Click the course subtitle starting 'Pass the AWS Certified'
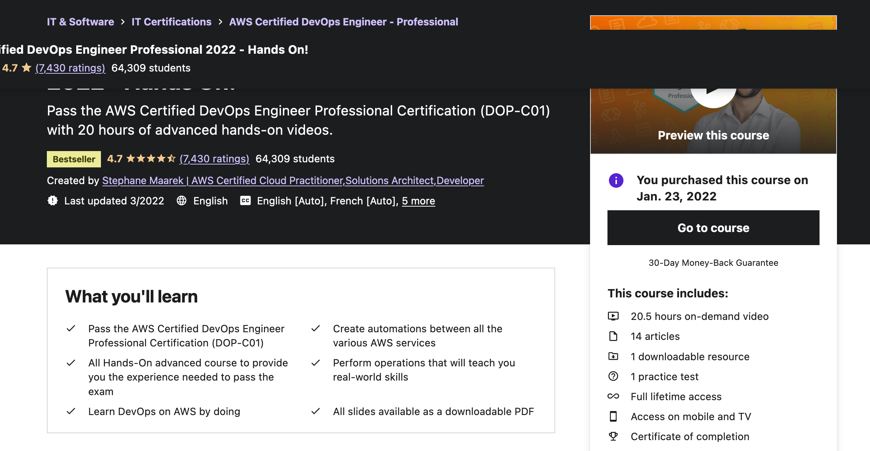 click(298, 120)
